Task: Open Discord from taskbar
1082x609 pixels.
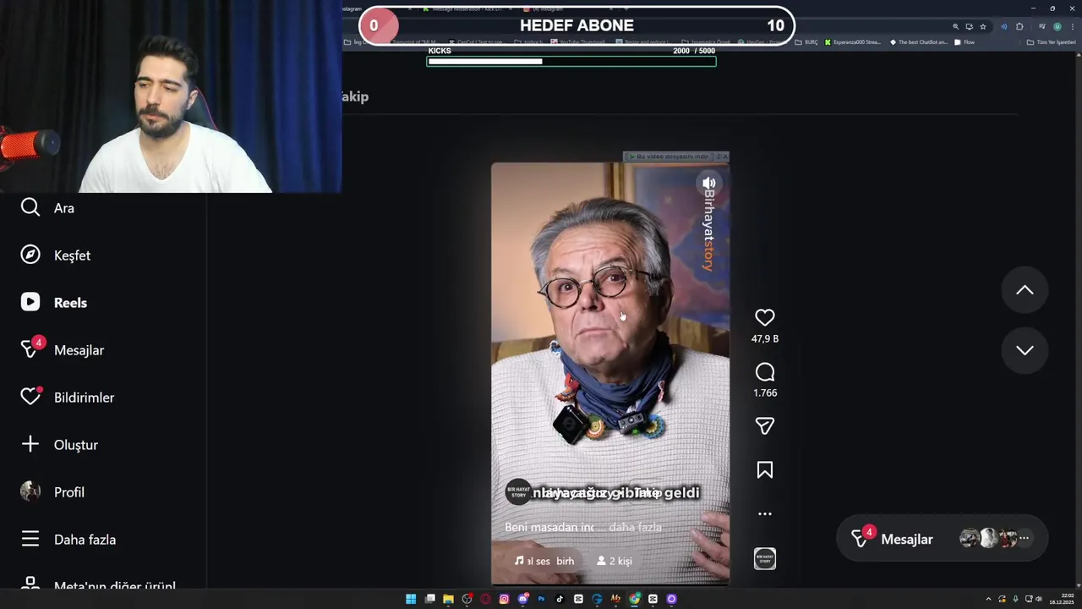Action: (523, 599)
